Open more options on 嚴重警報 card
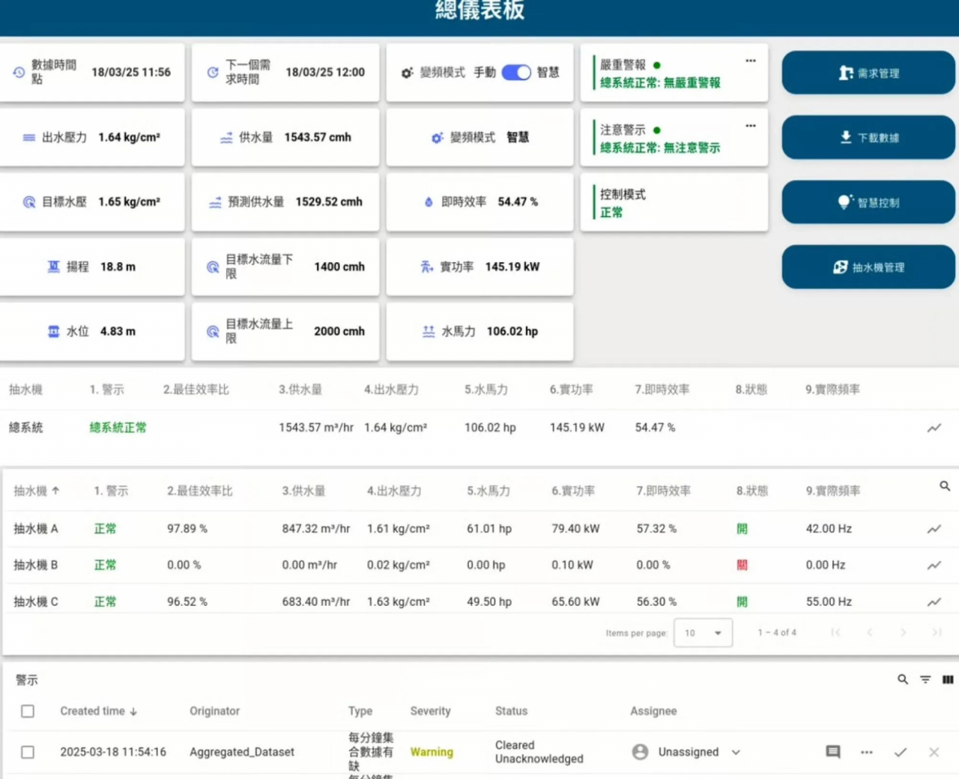 point(750,61)
